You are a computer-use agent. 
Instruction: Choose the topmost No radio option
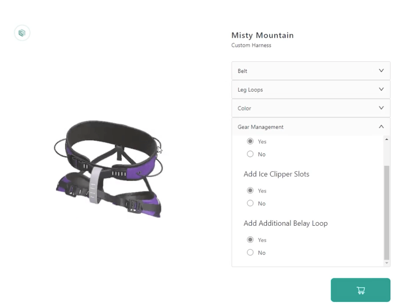point(251,154)
